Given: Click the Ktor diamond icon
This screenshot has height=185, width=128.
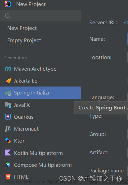Looking at the screenshot, I should point(8,141).
